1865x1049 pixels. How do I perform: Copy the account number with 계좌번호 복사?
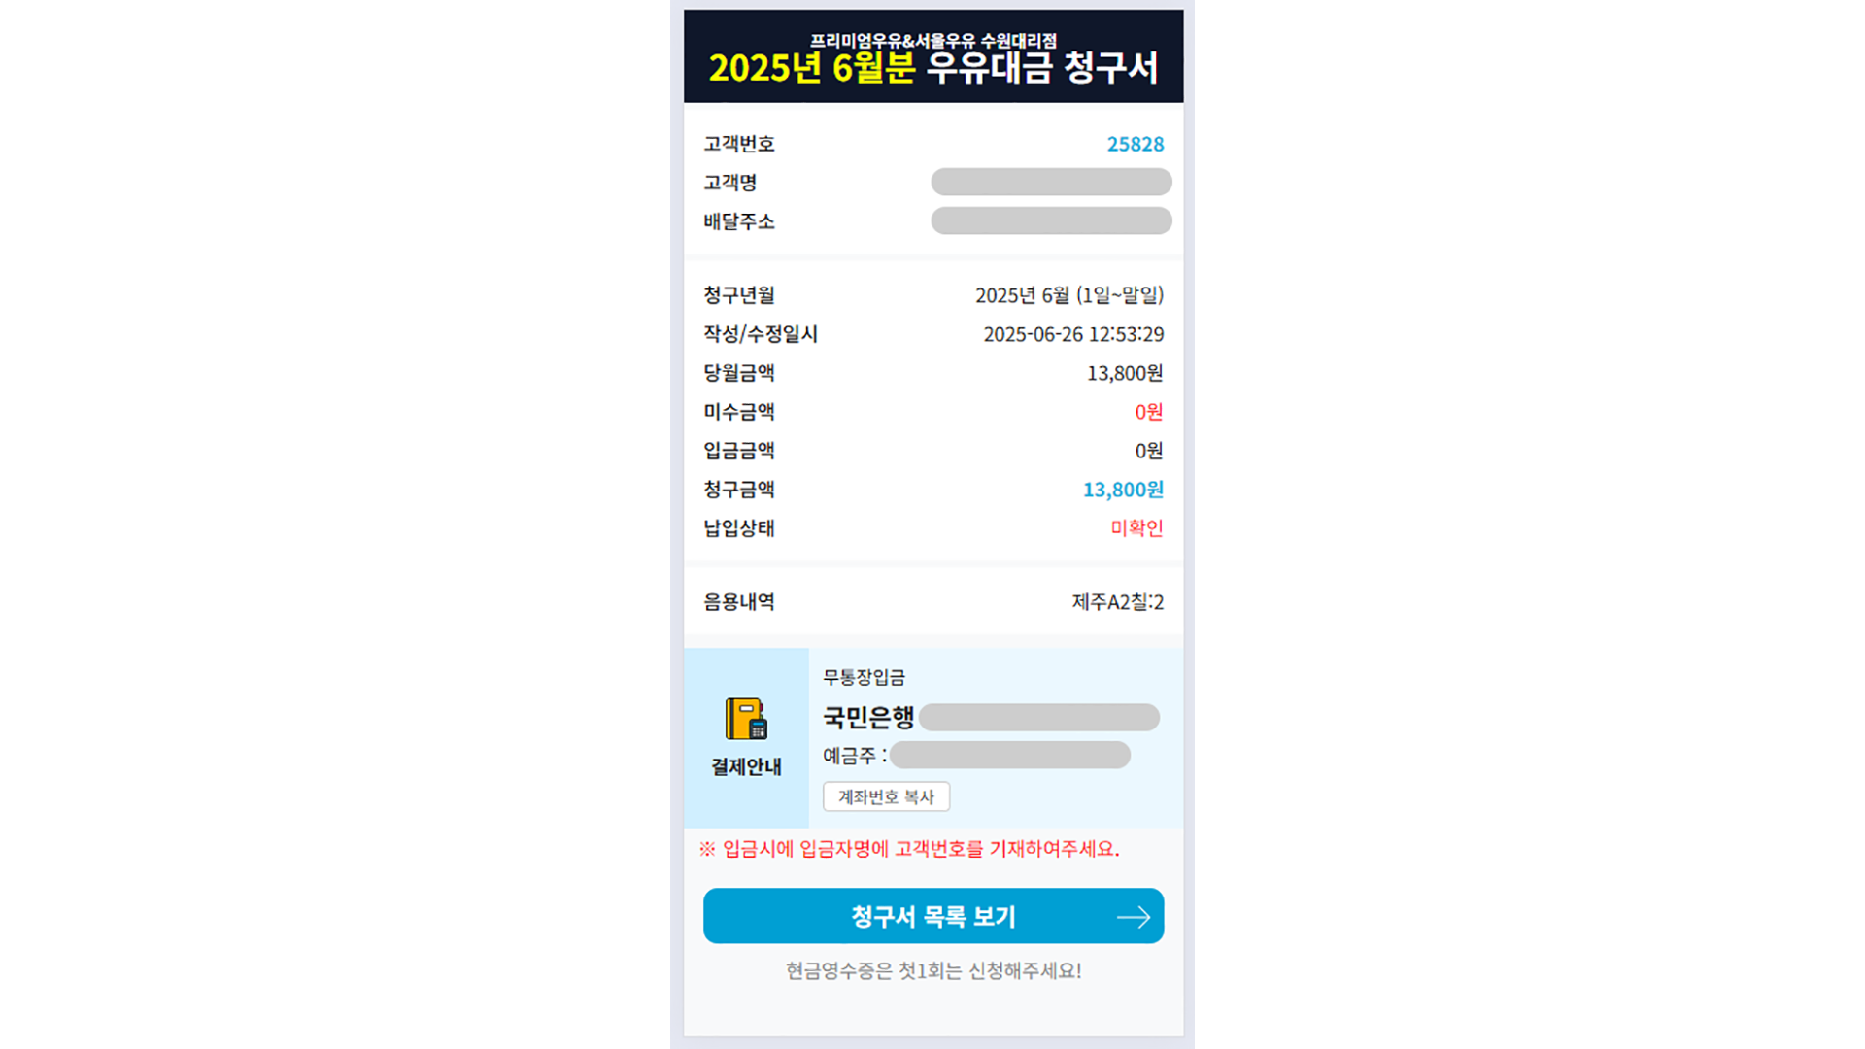click(886, 796)
